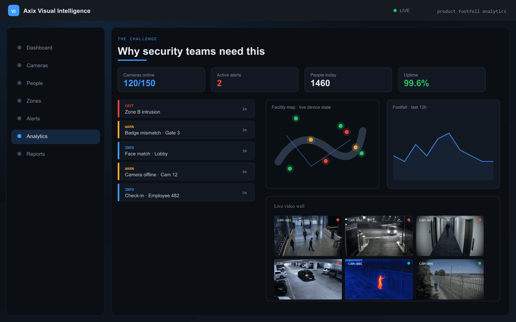Open the CAM-003 corridor feed
The height and width of the screenshot is (322, 516).
(x=450, y=236)
